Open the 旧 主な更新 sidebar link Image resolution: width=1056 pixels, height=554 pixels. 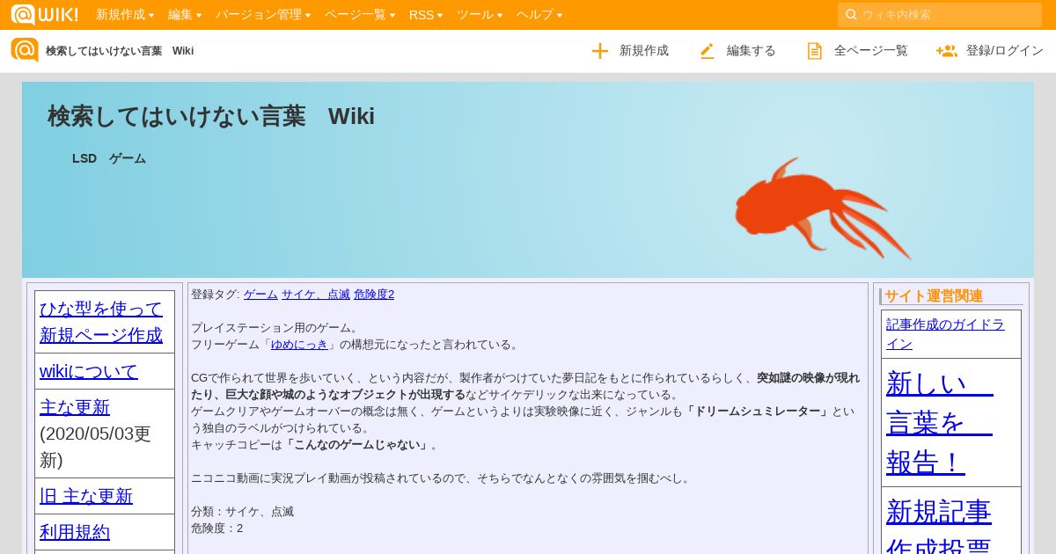[x=86, y=496]
